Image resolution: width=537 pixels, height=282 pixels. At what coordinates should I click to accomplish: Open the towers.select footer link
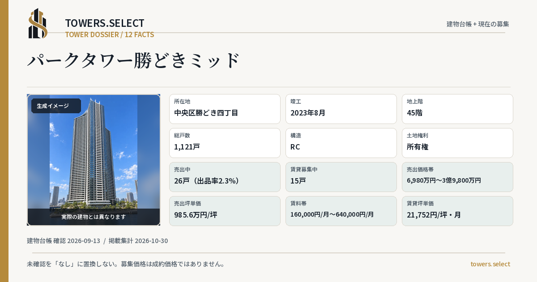pyautogui.click(x=490, y=264)
